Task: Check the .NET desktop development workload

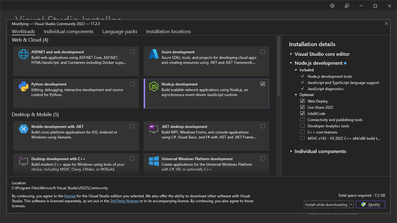Action: [x=263, y=126]
